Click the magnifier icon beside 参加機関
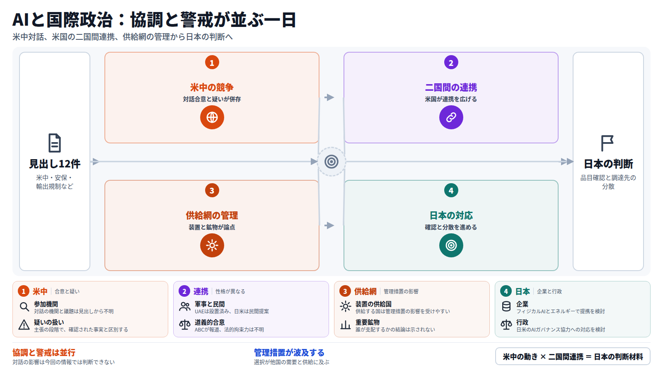The width and height of the screenshot is (663, 373). pyautogui.click(x=24, y=307)
